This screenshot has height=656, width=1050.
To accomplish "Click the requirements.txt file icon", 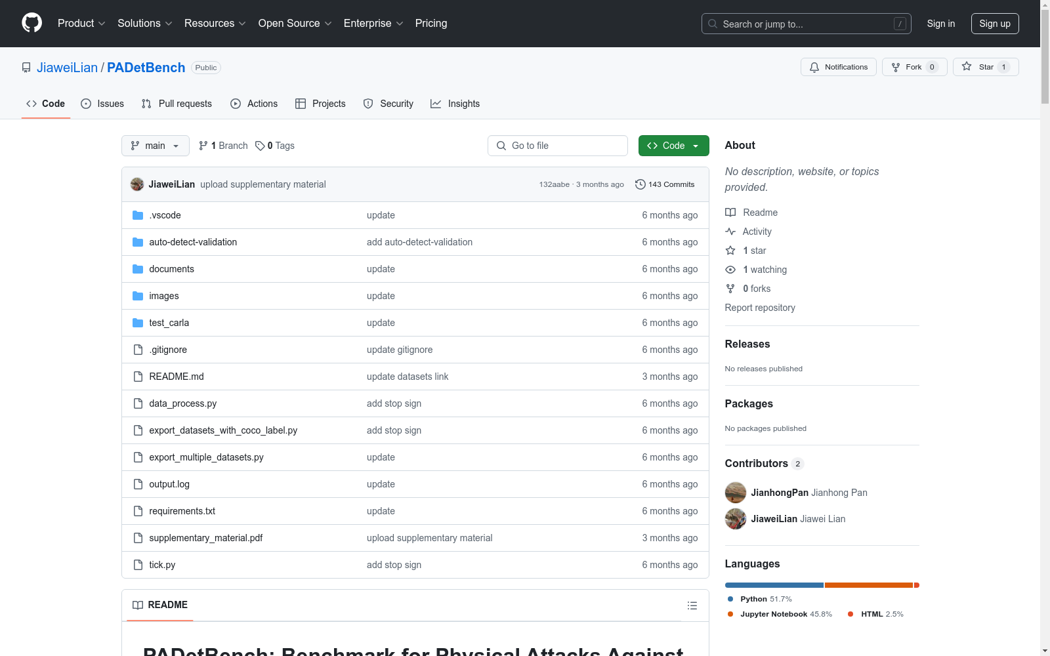I will coord(138,511).
